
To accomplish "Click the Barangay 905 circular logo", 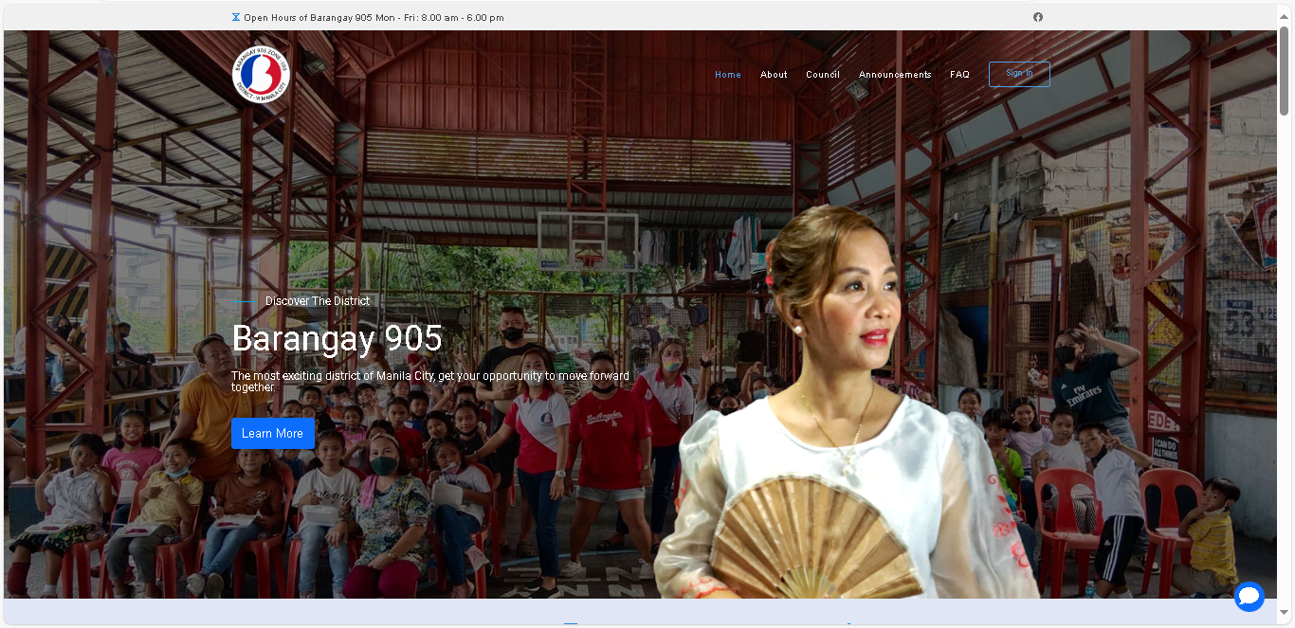I will coord(263,74).
